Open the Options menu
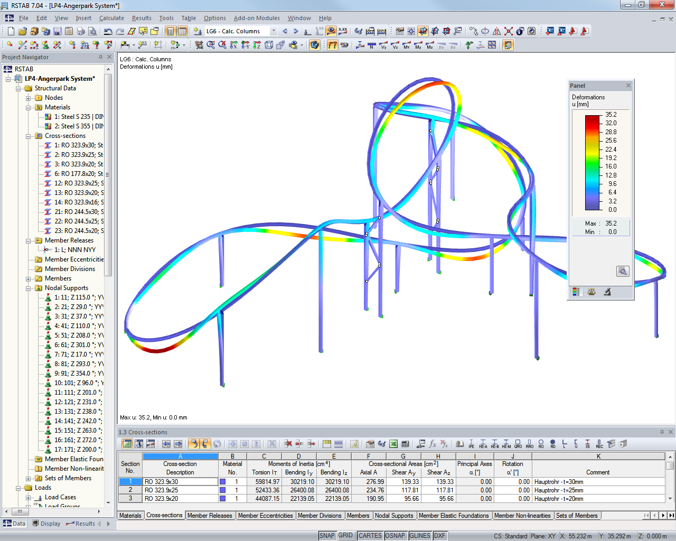This screenshot has height=541, width=676. [x=215, y=17]
